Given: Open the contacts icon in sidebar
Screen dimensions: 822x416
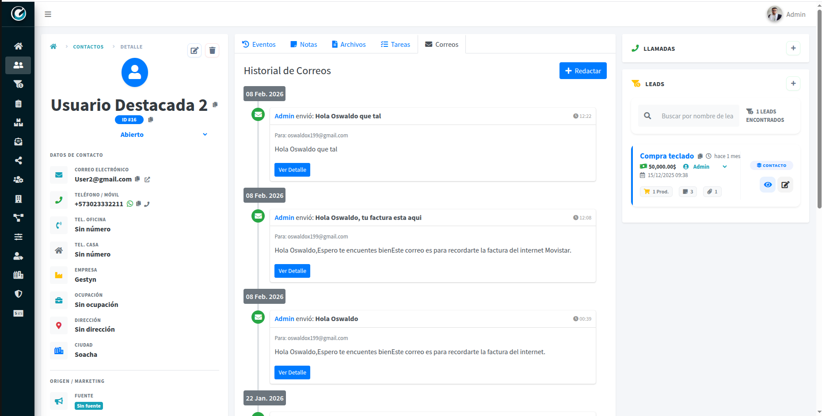Looking at the screenshot, I should tap(18, 65).
